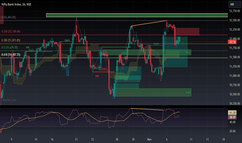Select the red MSB label below the red line
This screenshot has width=242, height=143.
click(97, 76)
